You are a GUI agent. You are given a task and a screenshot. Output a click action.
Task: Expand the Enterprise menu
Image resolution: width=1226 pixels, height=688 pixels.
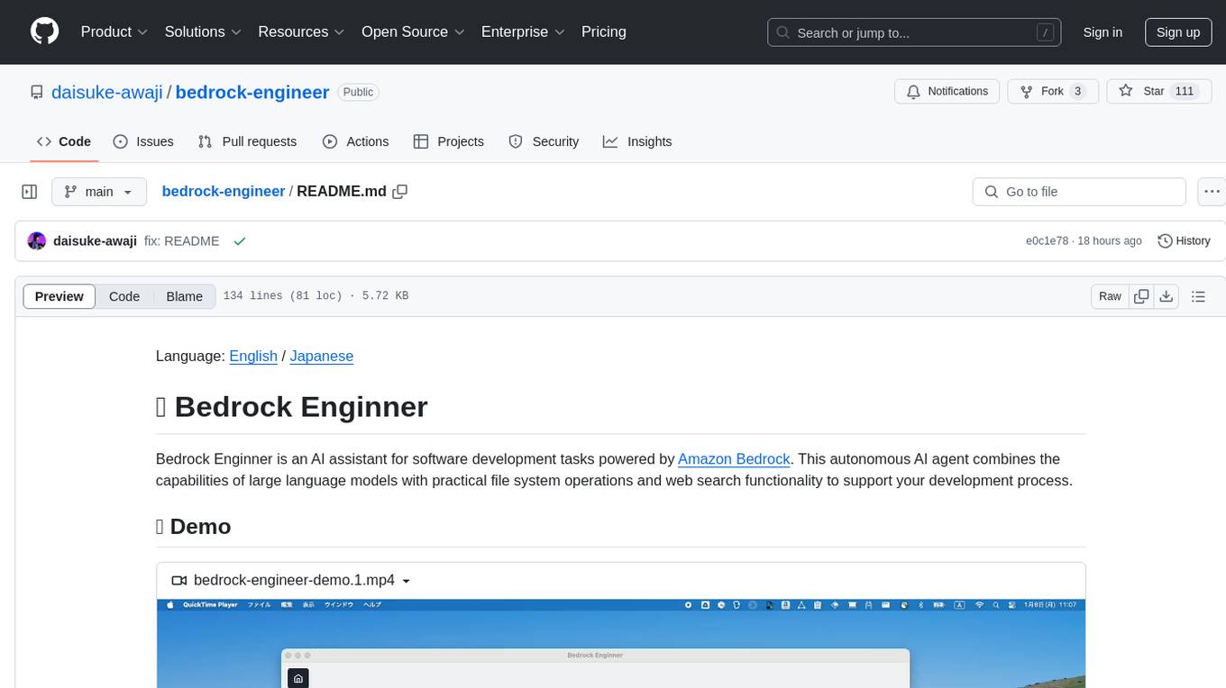[523, 32]
